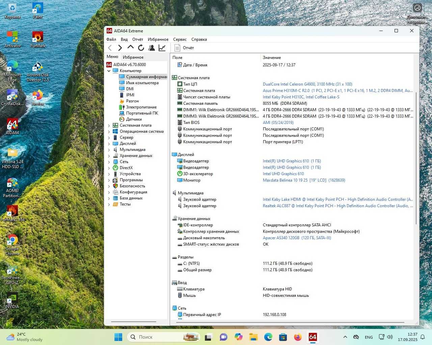432x345 pixels.
Task: Select Конфигурация in the tree
Action: click(130, 192)
